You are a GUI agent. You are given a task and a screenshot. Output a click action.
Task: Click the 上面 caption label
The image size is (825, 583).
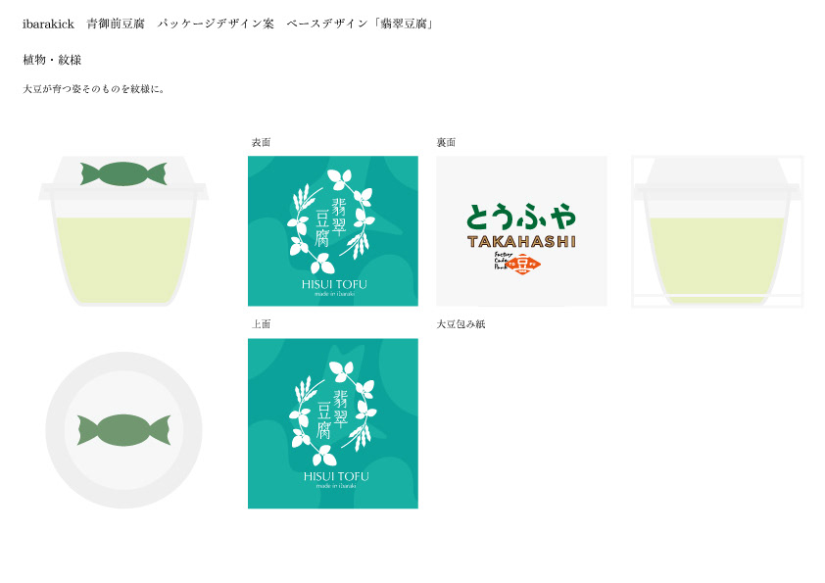[x=261, y=324]
